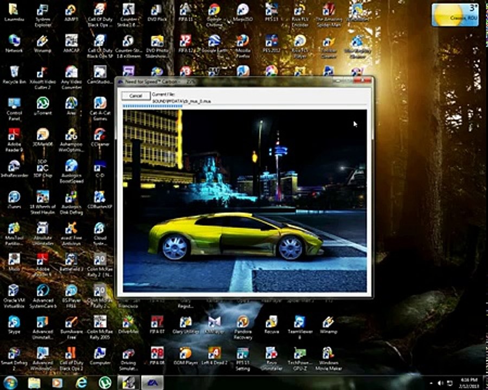Select the Glary Utilities desktop icon

coord(186,324)
